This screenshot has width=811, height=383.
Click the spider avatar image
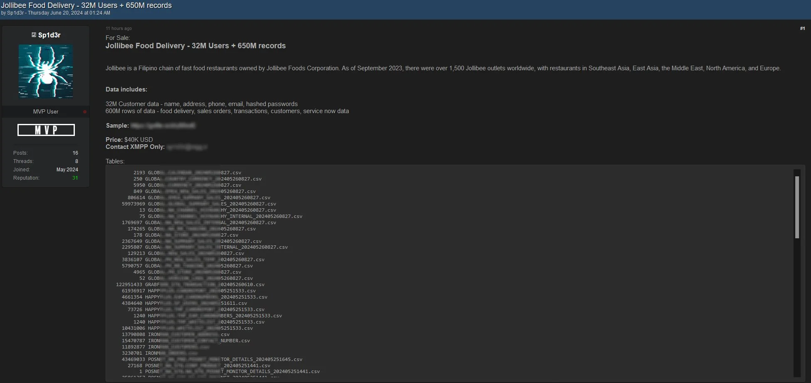(x=46, y=72)
